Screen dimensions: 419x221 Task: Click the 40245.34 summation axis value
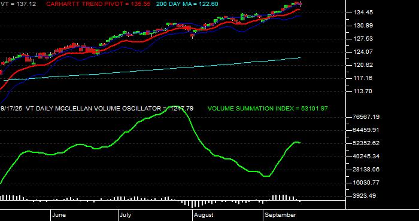(366, 156)
